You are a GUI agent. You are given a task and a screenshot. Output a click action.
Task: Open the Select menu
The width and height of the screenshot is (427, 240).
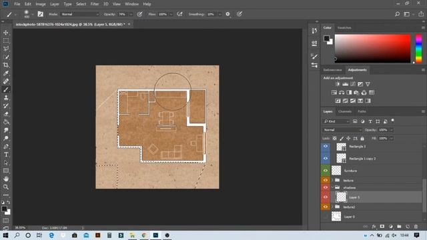81,4
